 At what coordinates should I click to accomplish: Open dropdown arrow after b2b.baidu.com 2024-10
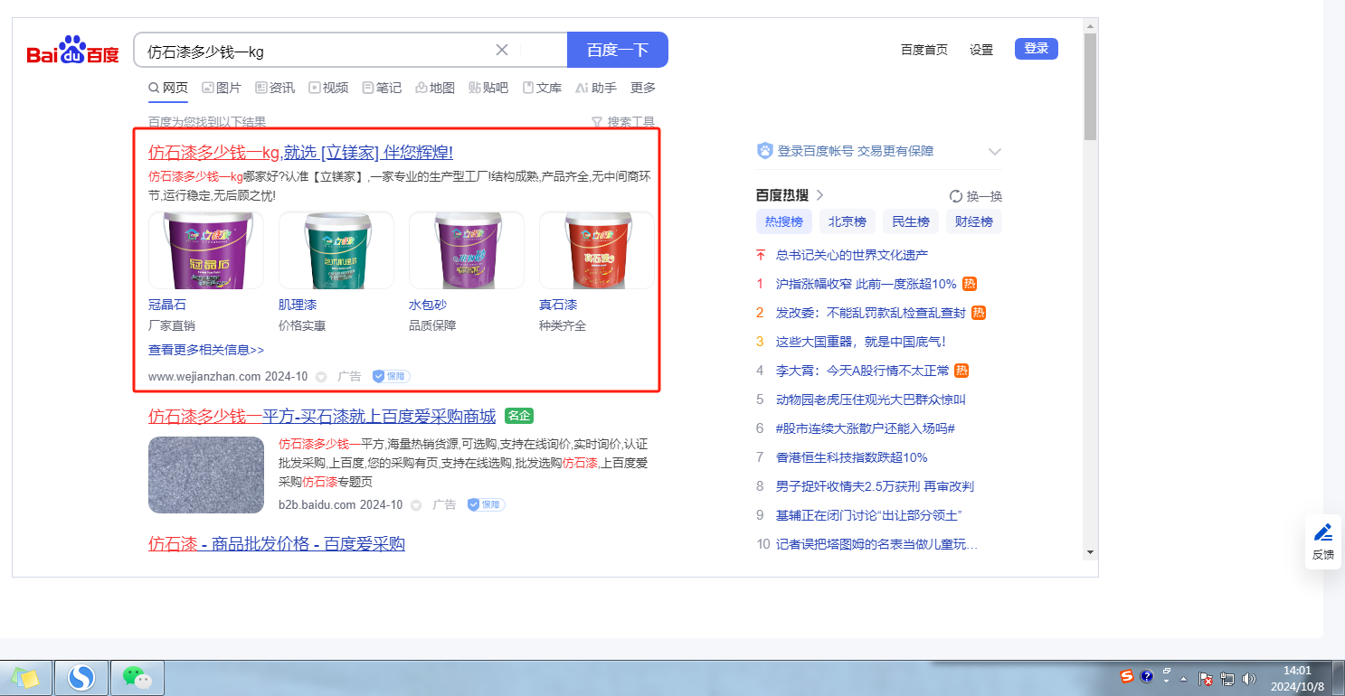coord(416,505)
